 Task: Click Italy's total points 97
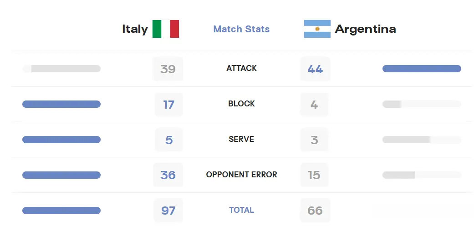tap(168, 210)
